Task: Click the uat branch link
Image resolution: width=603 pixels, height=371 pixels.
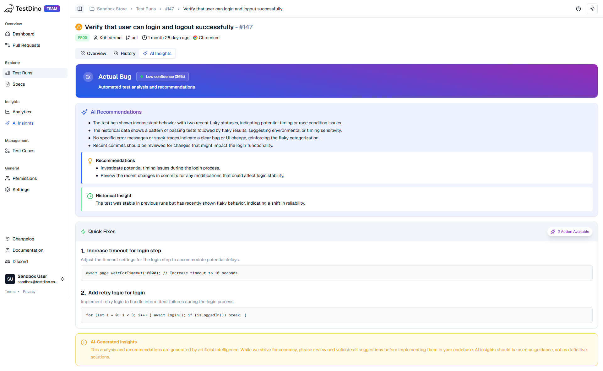Action: coord(134,38)
